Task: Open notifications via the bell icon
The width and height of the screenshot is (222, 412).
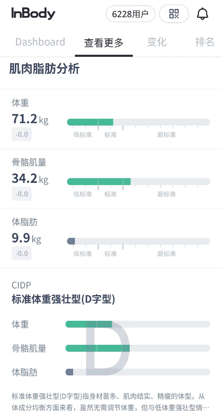Action: [202, 14]
